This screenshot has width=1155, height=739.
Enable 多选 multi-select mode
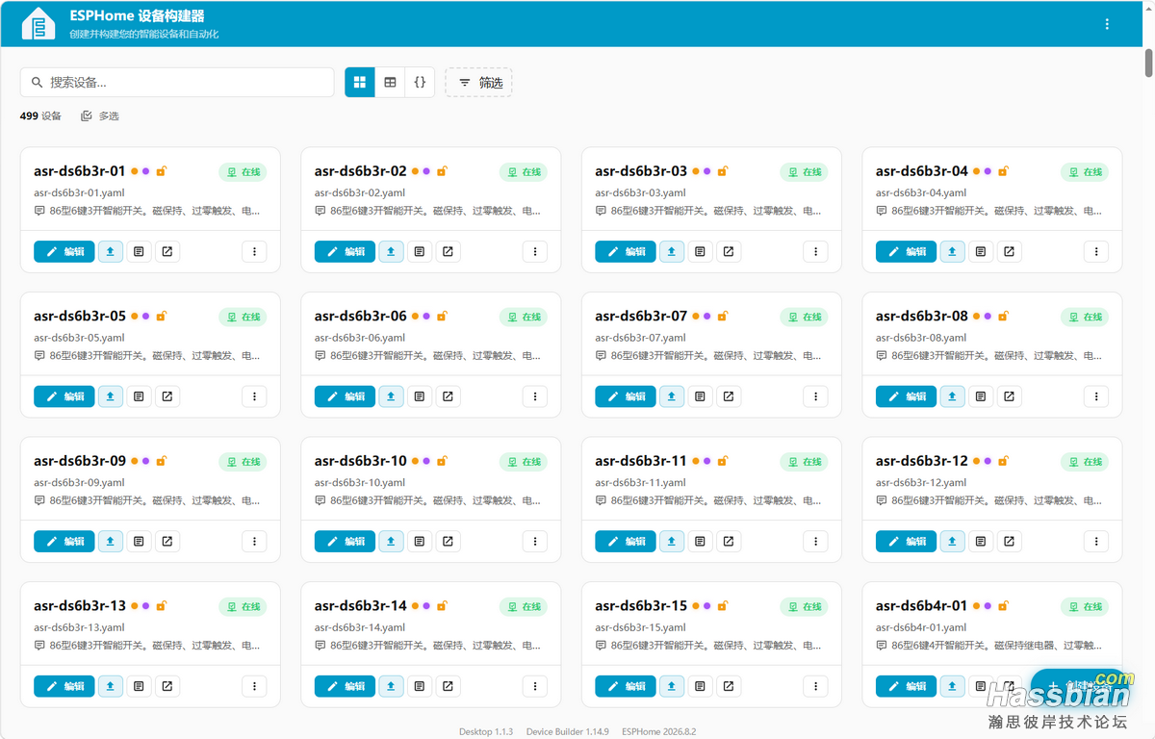(100, 116)
